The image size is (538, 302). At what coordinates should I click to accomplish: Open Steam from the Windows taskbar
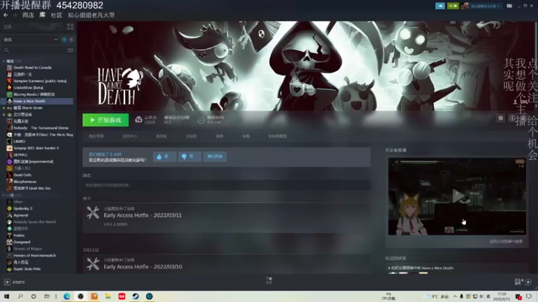[x=136, y=297]
